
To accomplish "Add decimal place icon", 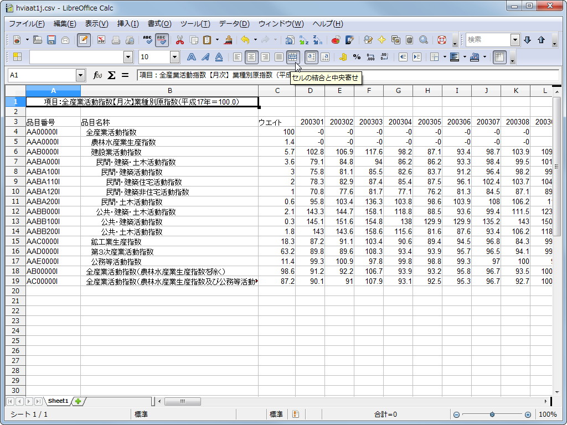I will (x=370, y=57).
